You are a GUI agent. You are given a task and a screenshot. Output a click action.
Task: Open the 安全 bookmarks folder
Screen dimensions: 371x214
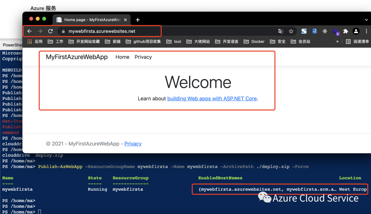click(278, 42)
